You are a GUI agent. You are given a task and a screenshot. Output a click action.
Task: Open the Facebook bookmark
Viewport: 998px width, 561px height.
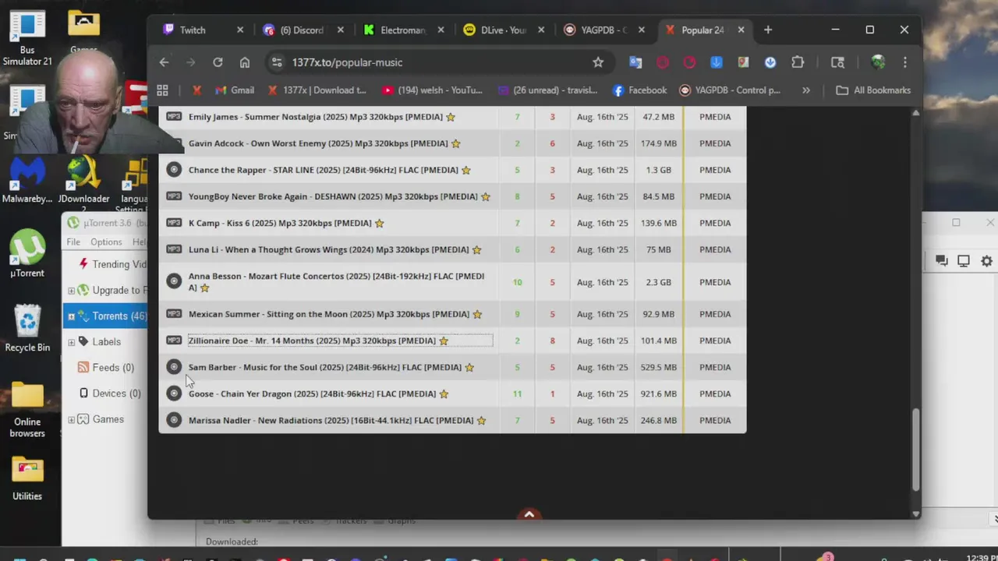[640, 90]
